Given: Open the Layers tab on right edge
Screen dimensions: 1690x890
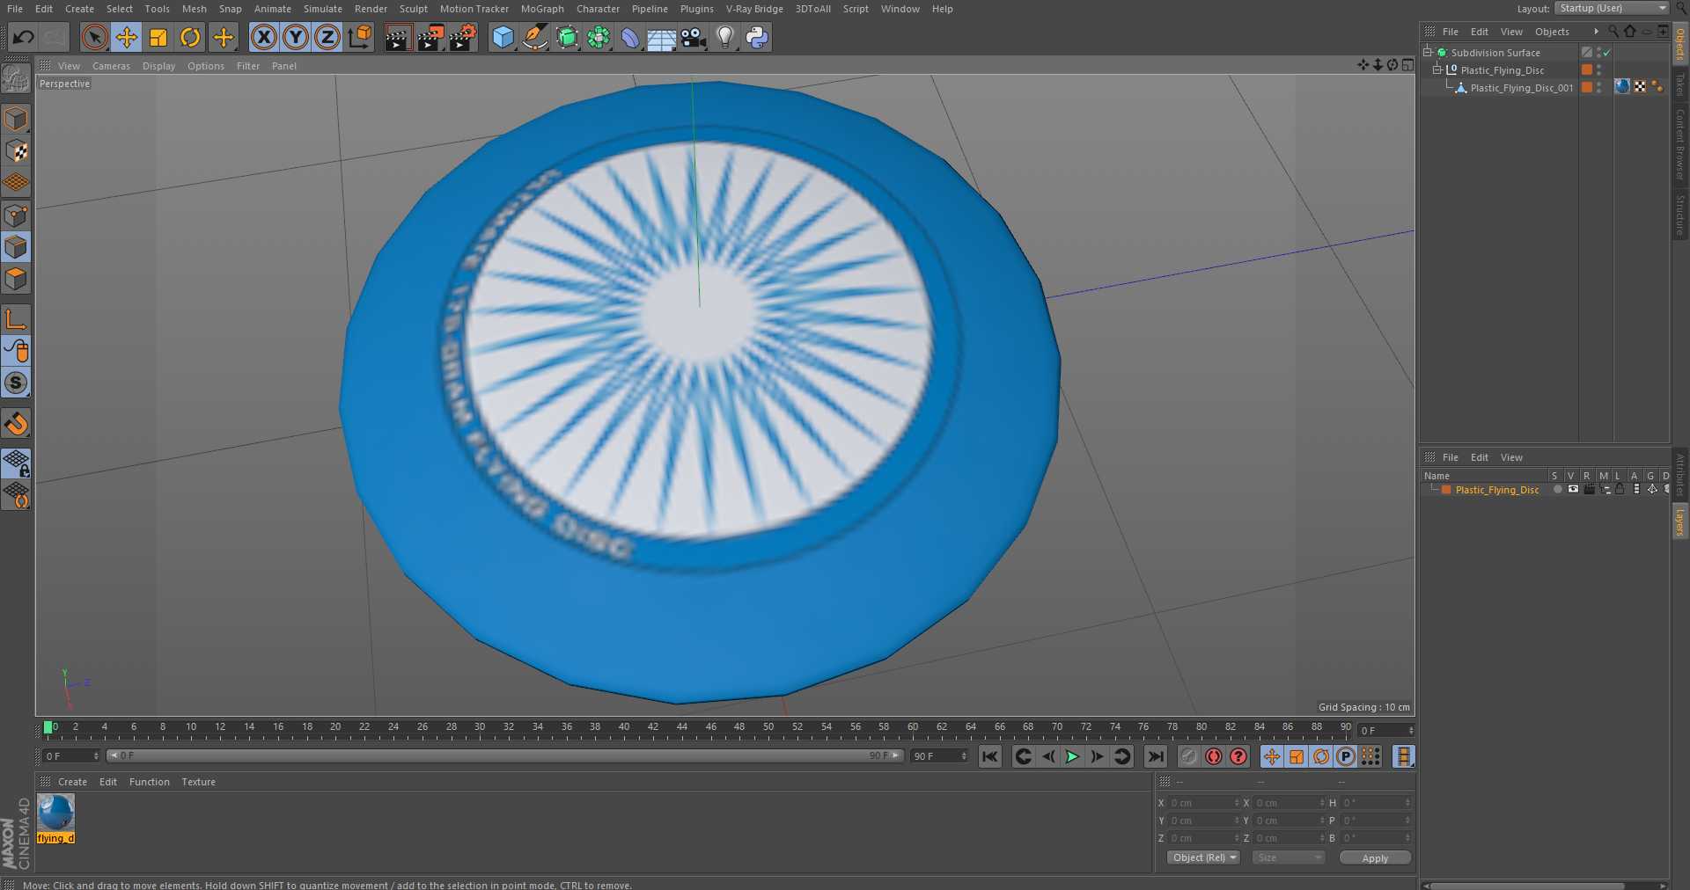Looking at the screenshot, I should 1680,522.
